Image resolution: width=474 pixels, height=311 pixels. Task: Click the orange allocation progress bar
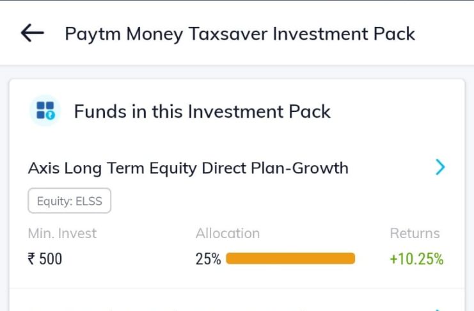point(290,259)
